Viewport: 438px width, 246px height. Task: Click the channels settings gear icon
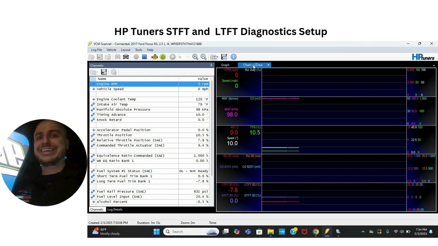114,72
